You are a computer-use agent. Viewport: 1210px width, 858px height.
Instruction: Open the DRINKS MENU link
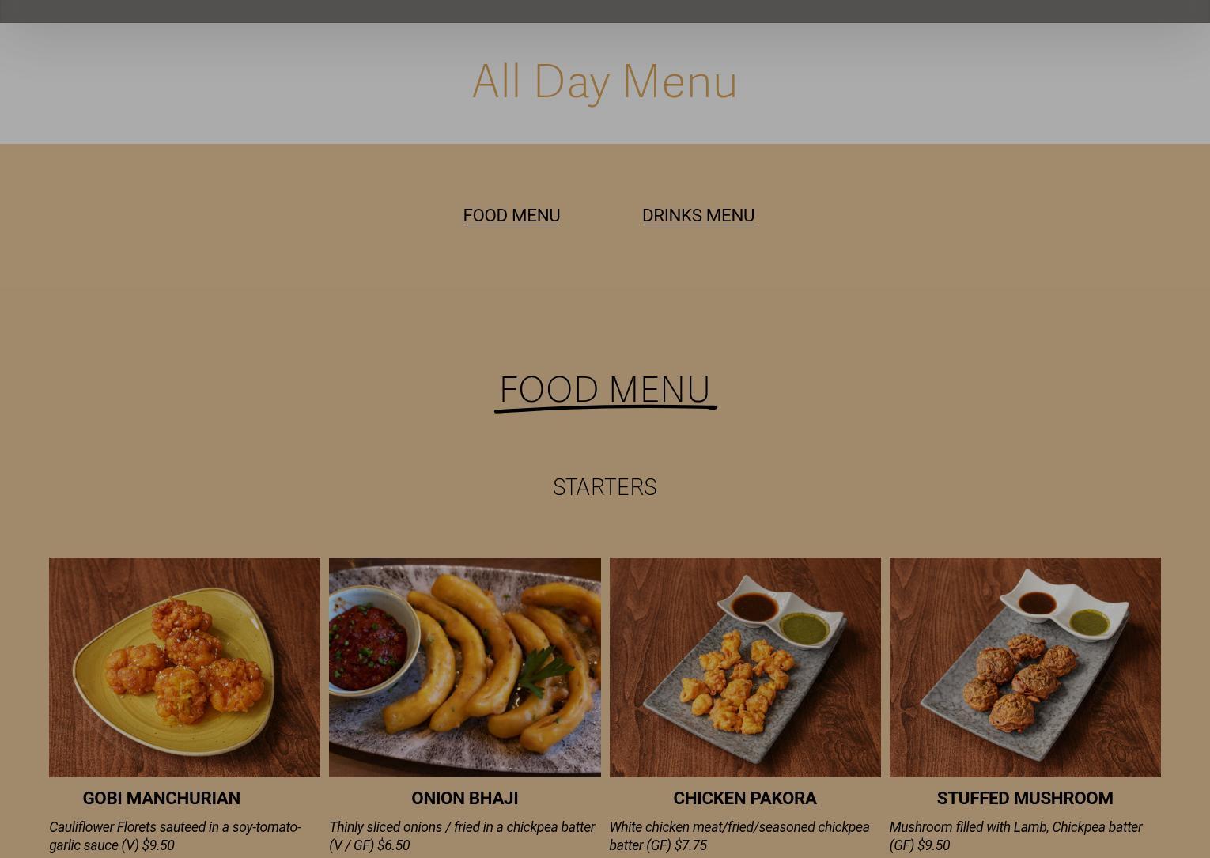pyautogui.click(x=698, y=215)
